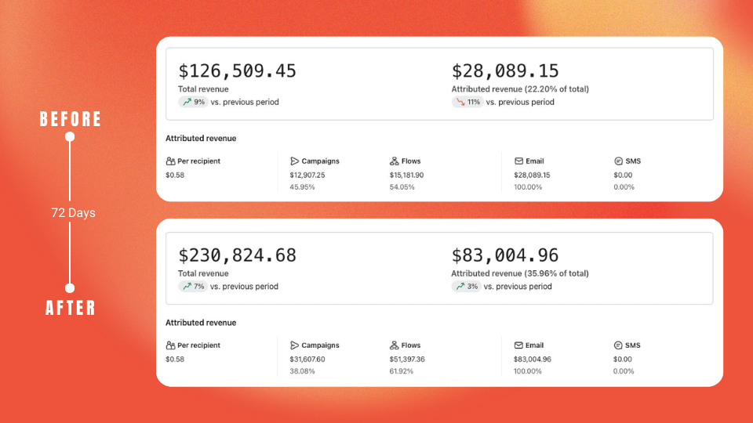This screenshot has width=753, height=423.
Task: Click the Flows icon above $15,181.90
Action: pyautogui.click(x=395, y=161)
